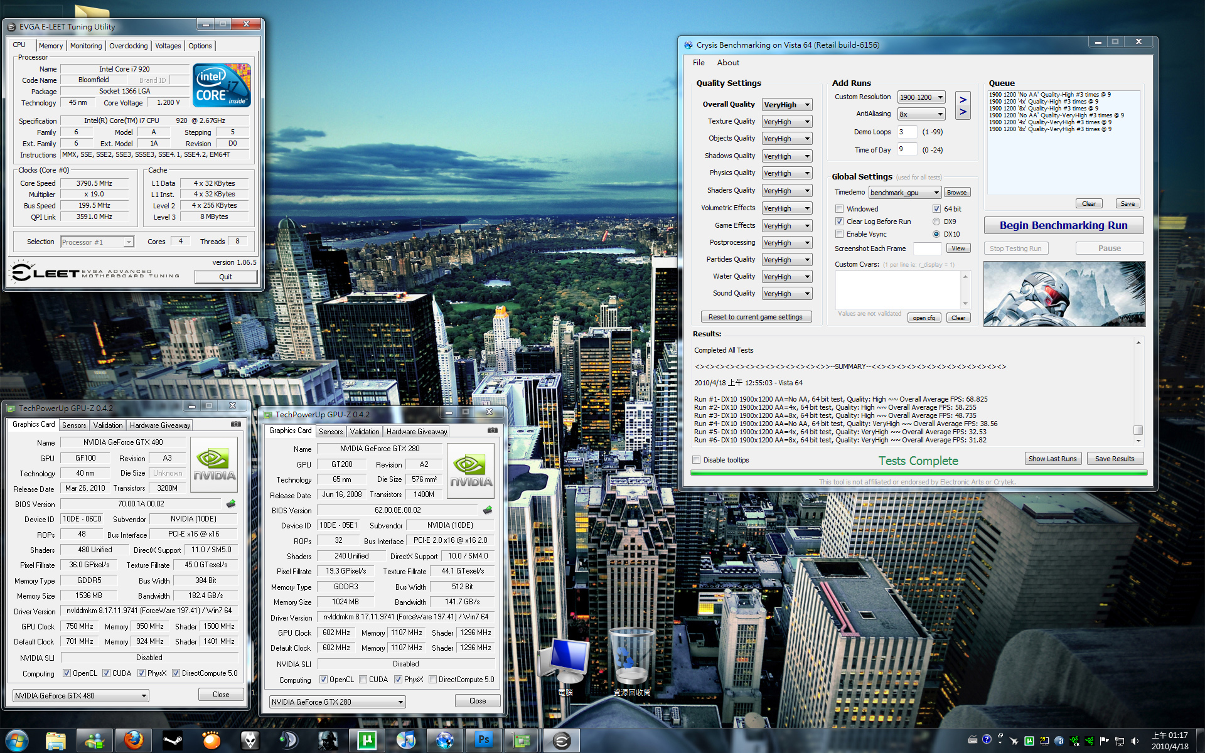This screenshot has height=753, width=1205.
Task: Open the Timedemo benchmark_gpu dropdown
Action: (905, 193)
